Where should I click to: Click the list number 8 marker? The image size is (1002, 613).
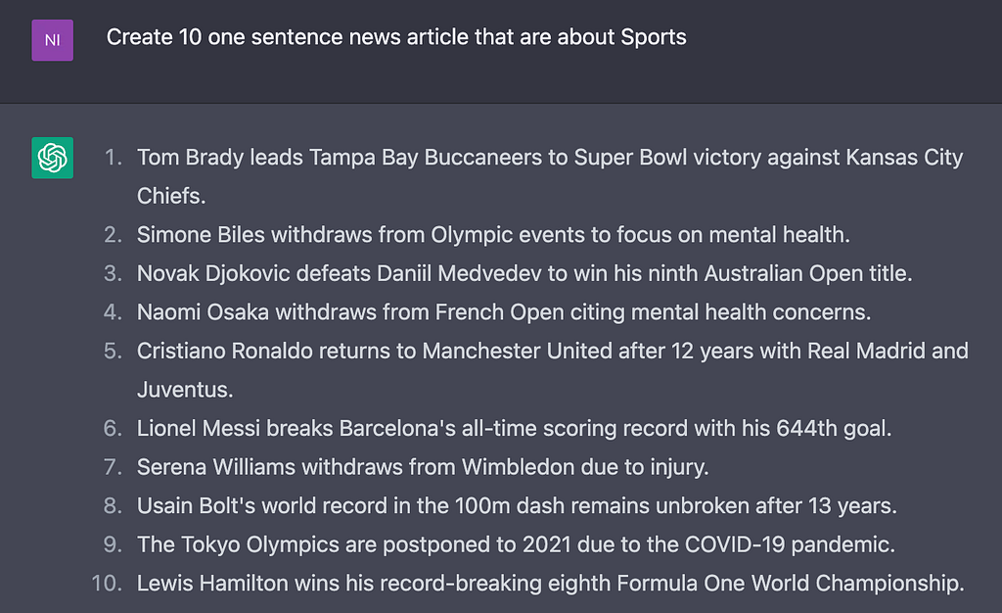coord(114,506)
